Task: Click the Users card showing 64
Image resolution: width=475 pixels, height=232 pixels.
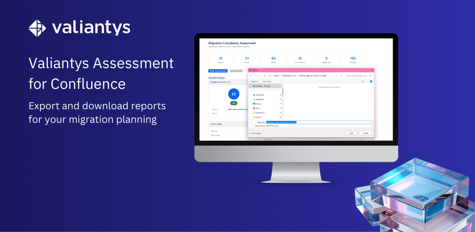Action: [274, 60]
